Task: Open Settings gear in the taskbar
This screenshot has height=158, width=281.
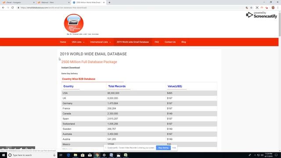Action: click(x=104, y=155)
